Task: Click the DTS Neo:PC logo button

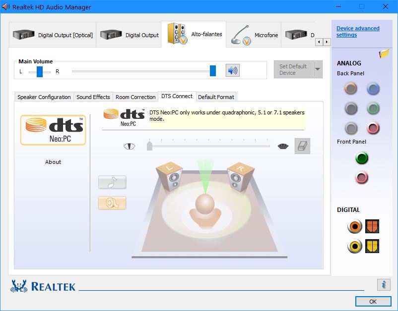Action: pyautogui.click(x=53, y=130)
